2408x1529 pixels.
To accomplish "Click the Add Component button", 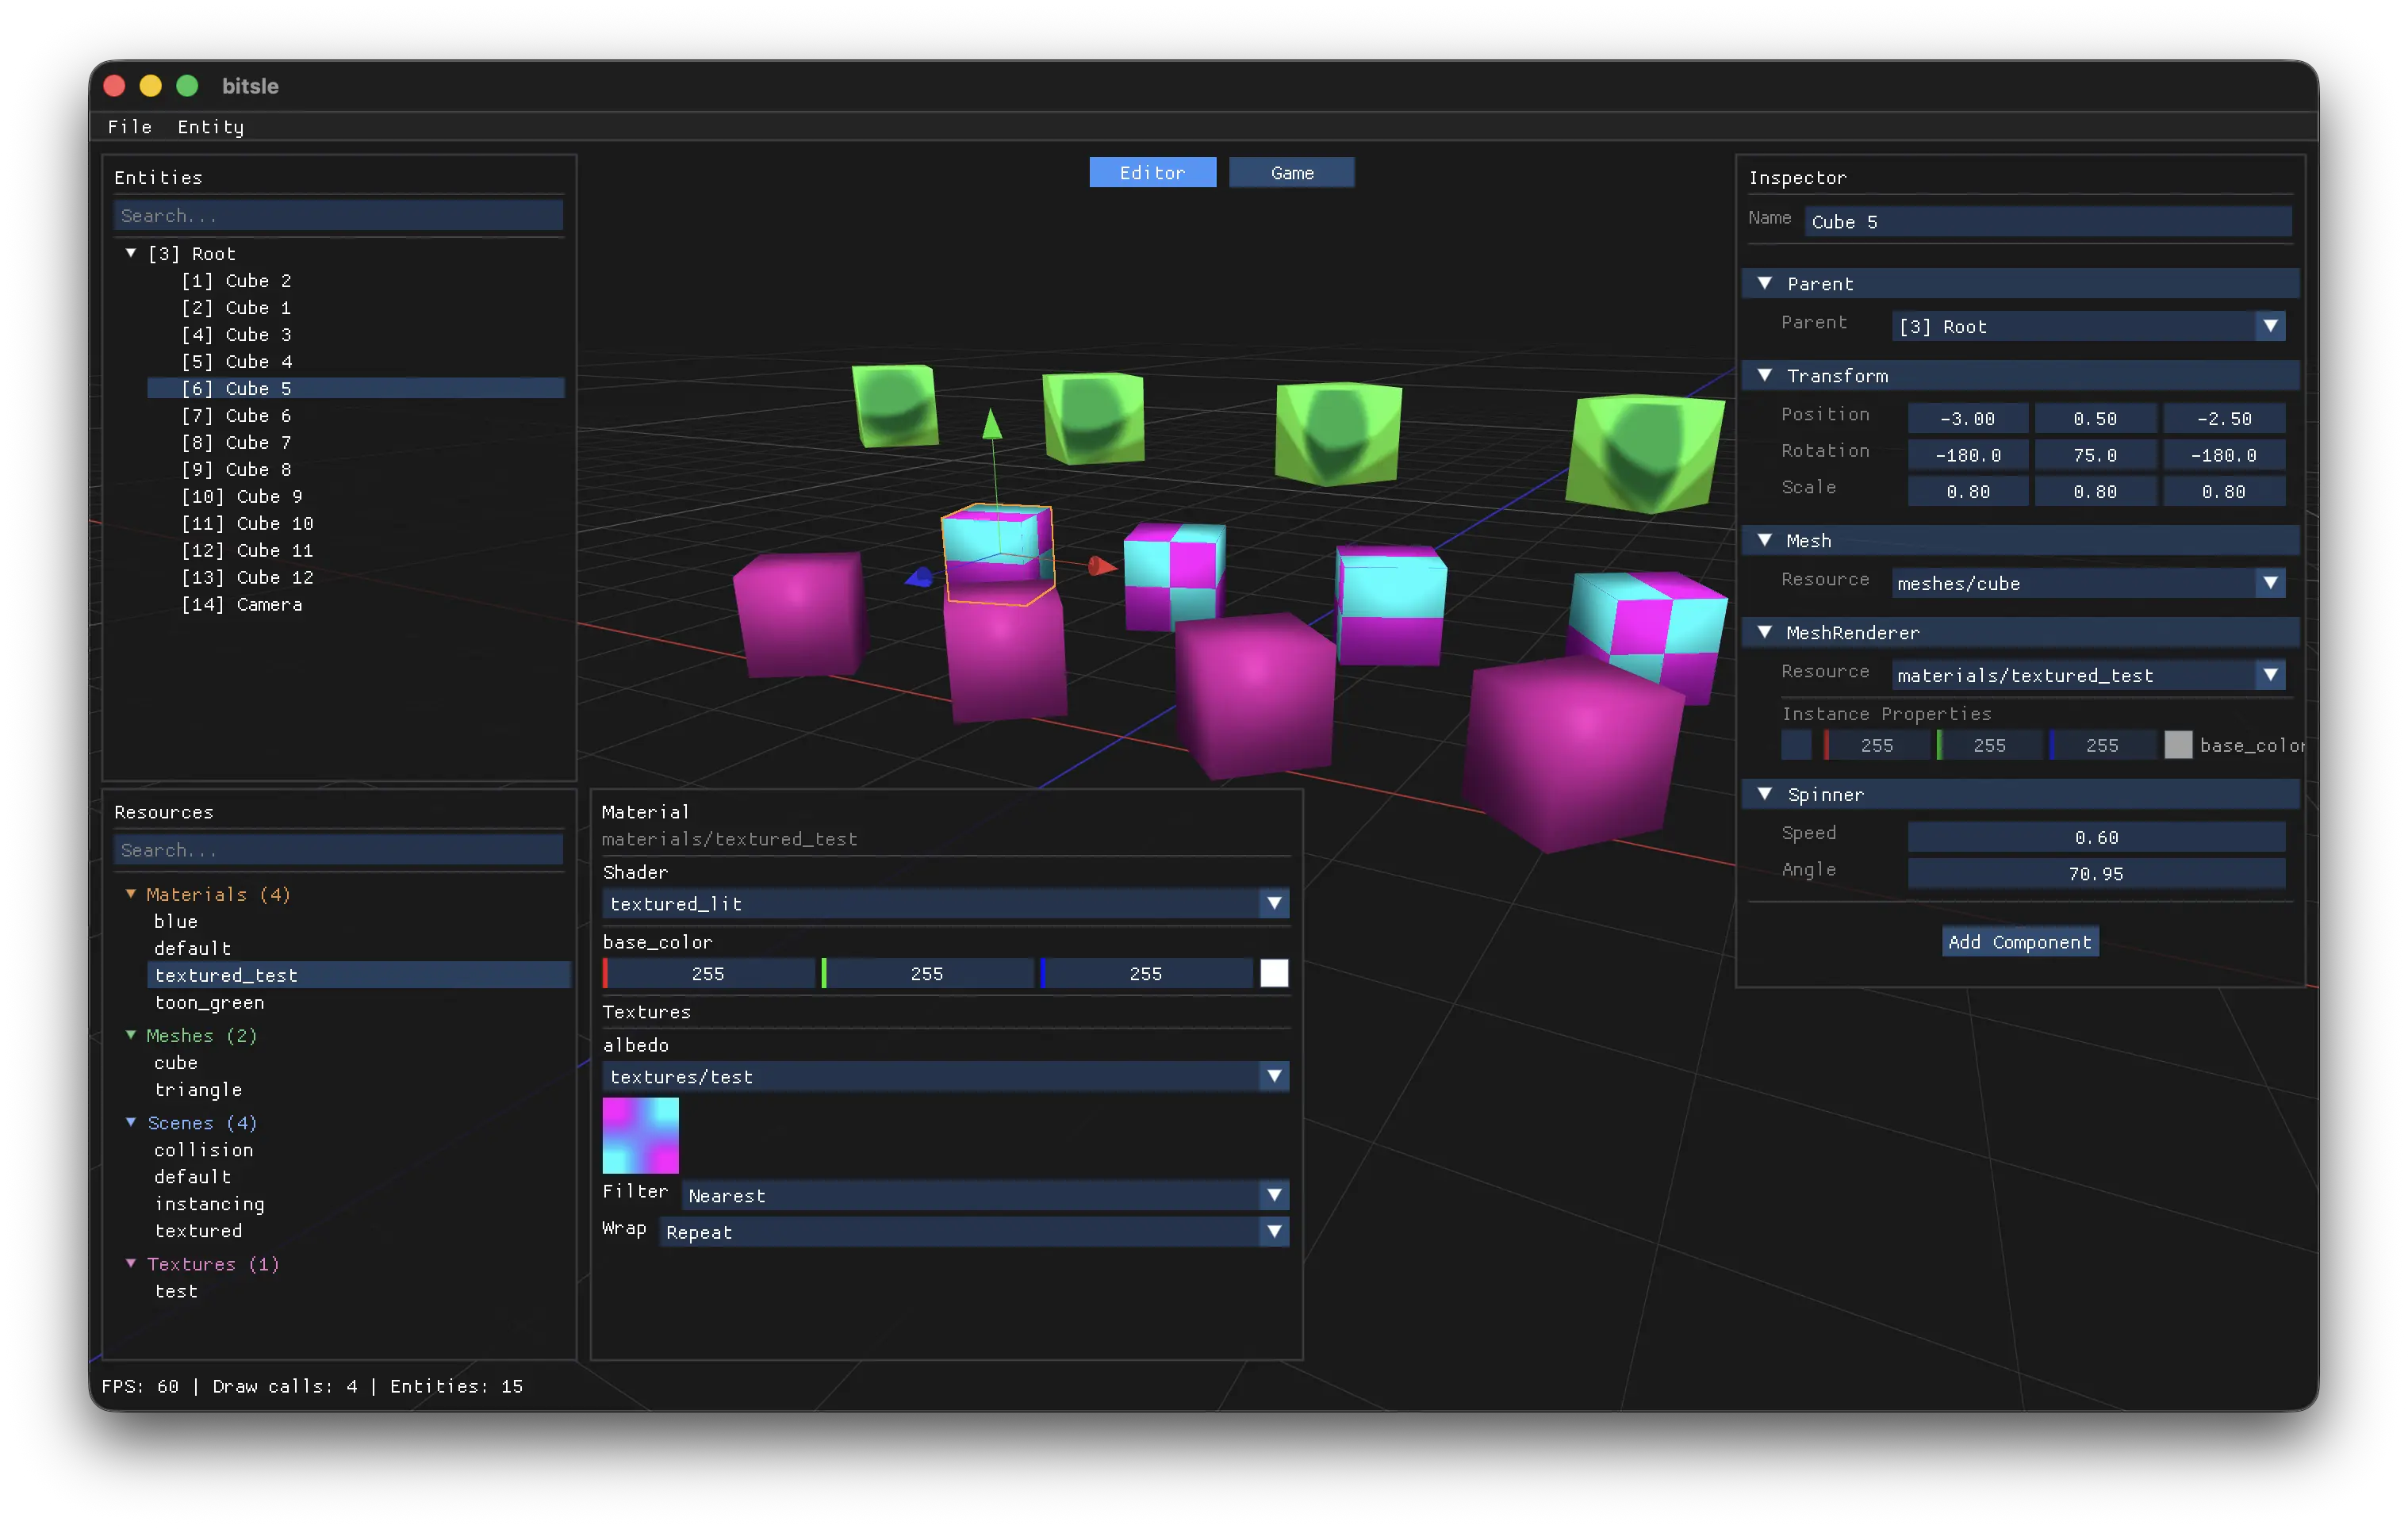I will tap(2019, 941).
